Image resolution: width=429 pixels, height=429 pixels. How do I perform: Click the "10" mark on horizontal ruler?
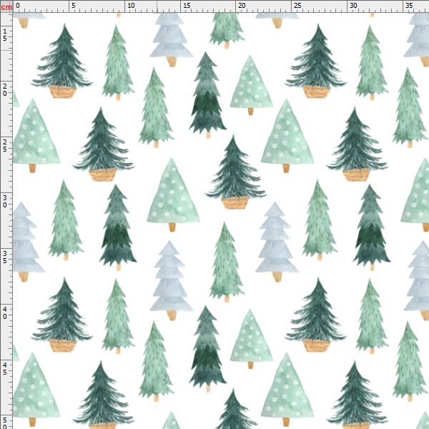[x=132, y=5]
